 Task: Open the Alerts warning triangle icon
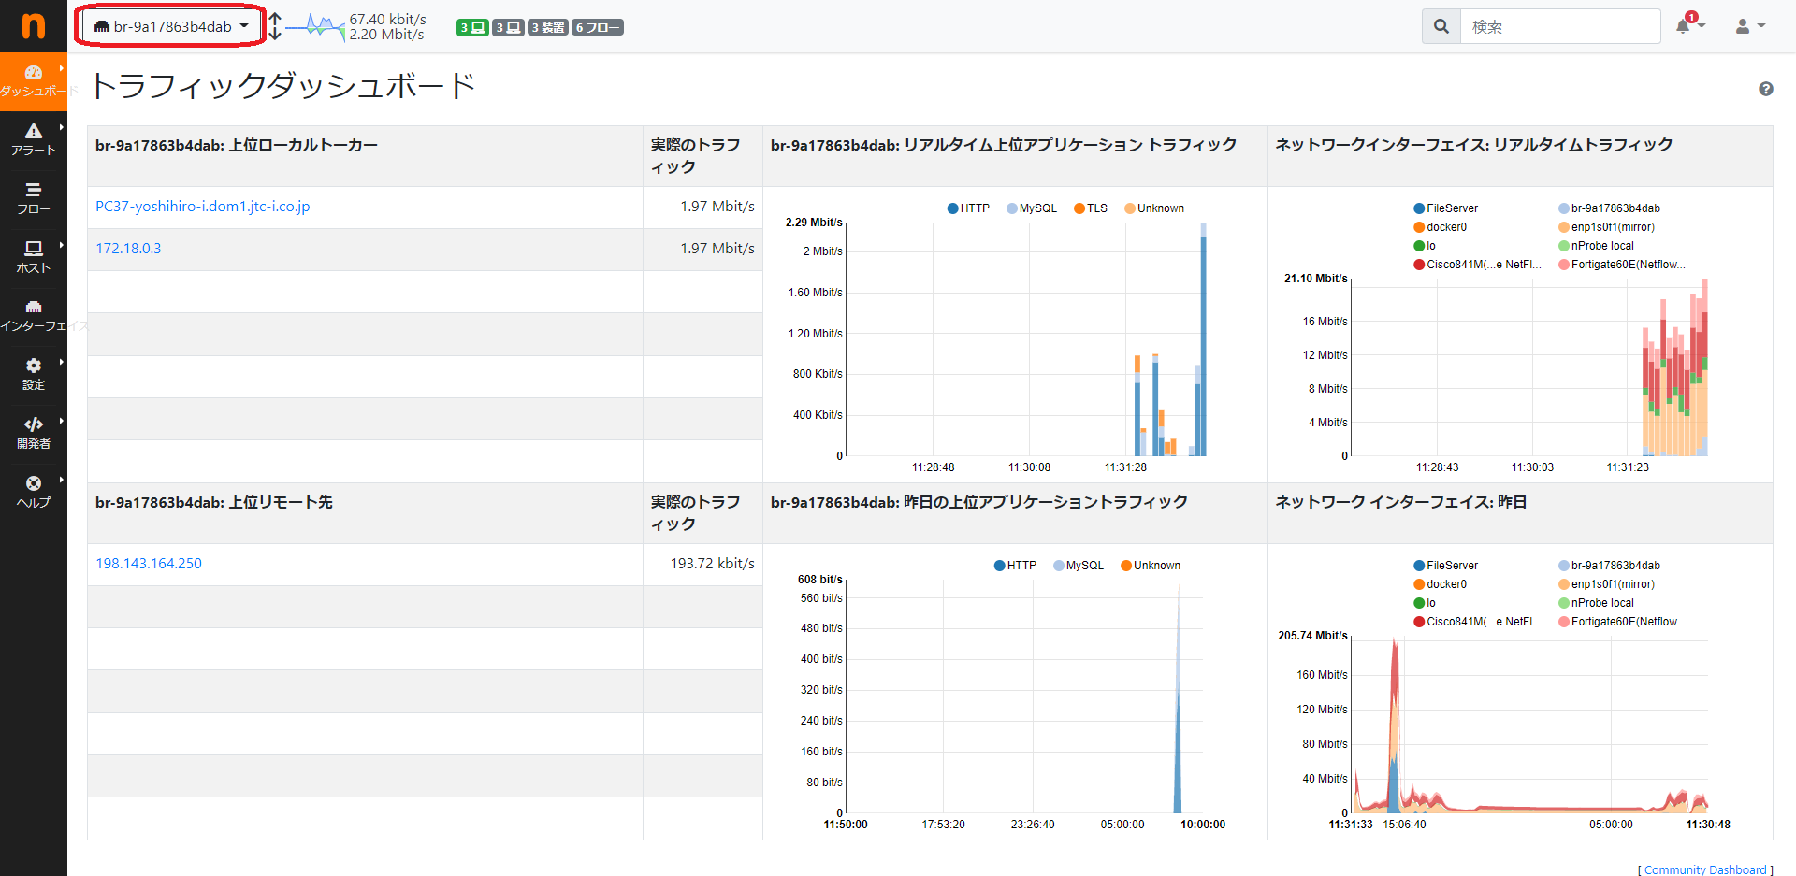pyautogui.click(x=34, y=131)
